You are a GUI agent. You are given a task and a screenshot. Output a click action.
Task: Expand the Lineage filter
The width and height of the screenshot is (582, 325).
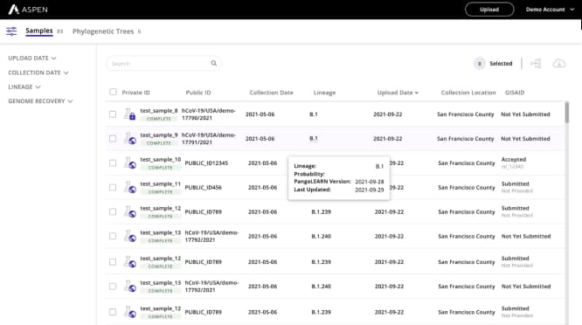(24, 86)
